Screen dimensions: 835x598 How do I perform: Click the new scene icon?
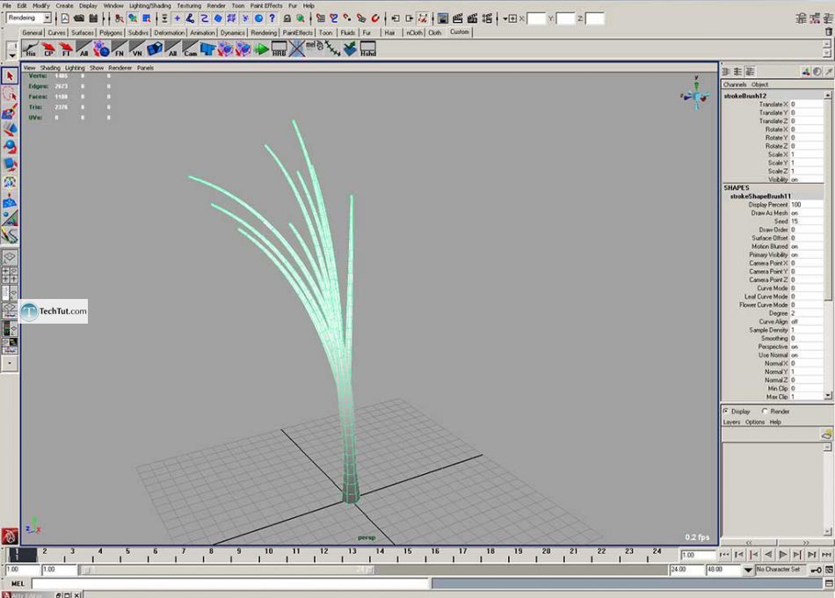click(x=65, y=18)
